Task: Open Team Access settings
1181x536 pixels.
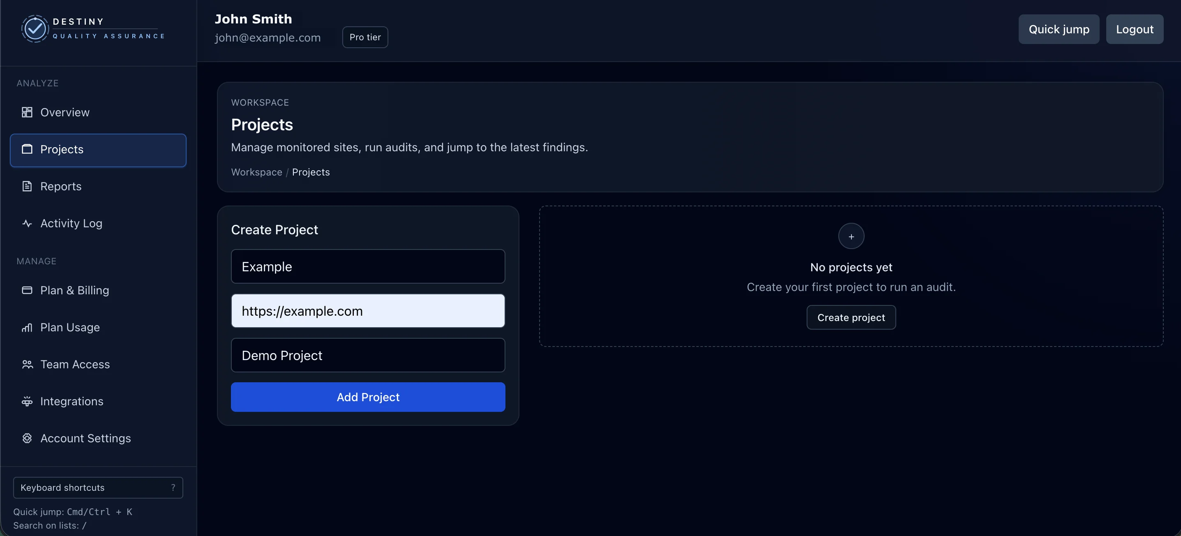Action: 98,365
